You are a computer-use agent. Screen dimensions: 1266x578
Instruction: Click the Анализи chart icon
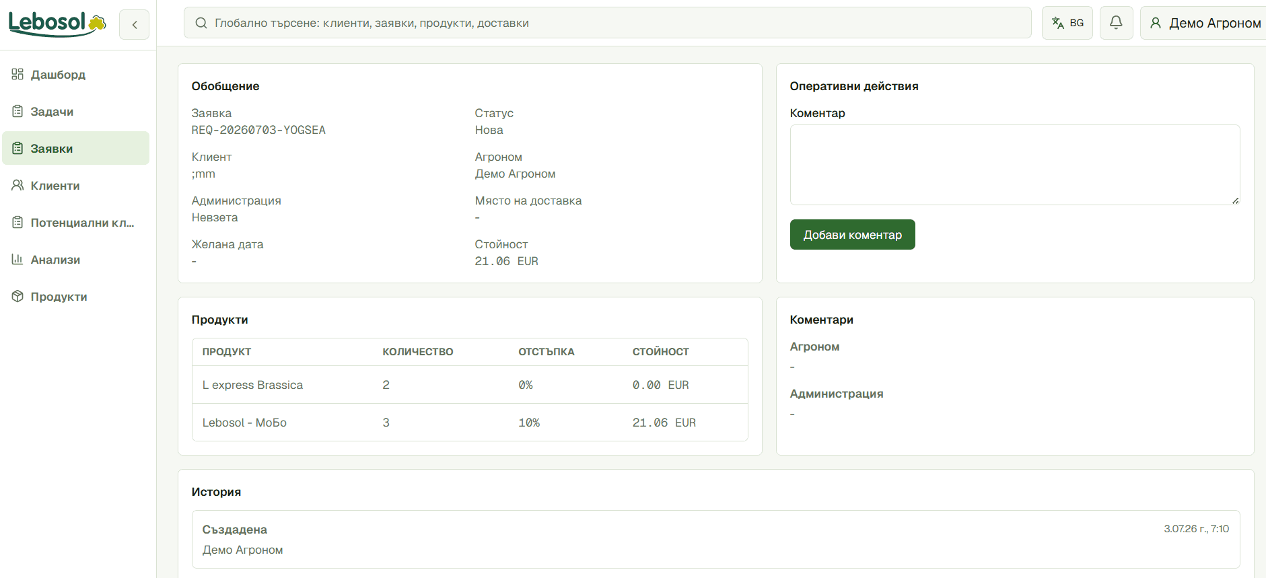click(x=17, y=259)
